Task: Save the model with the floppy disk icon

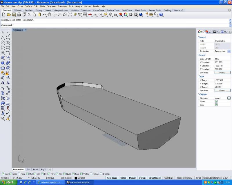Action: pos(14,14)
